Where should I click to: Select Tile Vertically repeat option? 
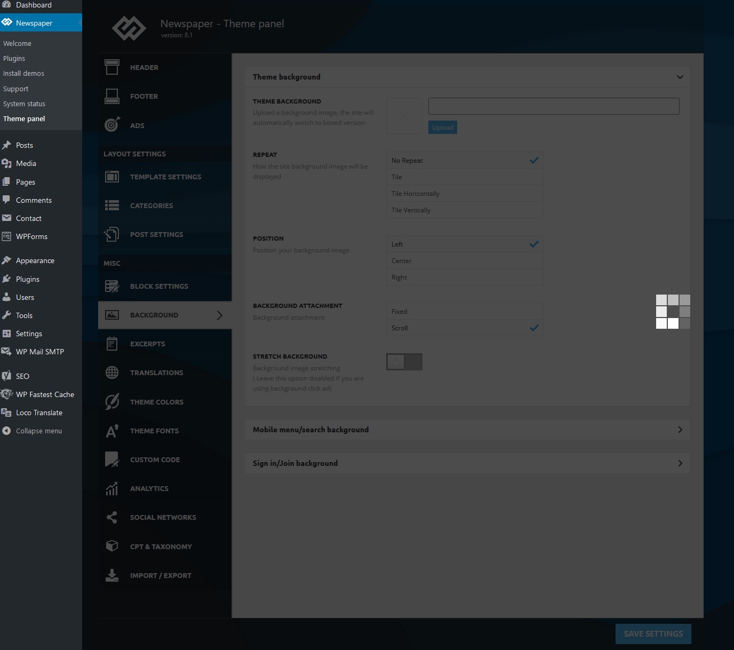(x=465, y=210)
